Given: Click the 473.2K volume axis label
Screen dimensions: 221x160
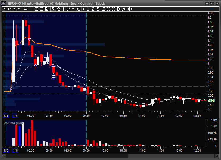Looking at the screenshot, I should [213, 139].
